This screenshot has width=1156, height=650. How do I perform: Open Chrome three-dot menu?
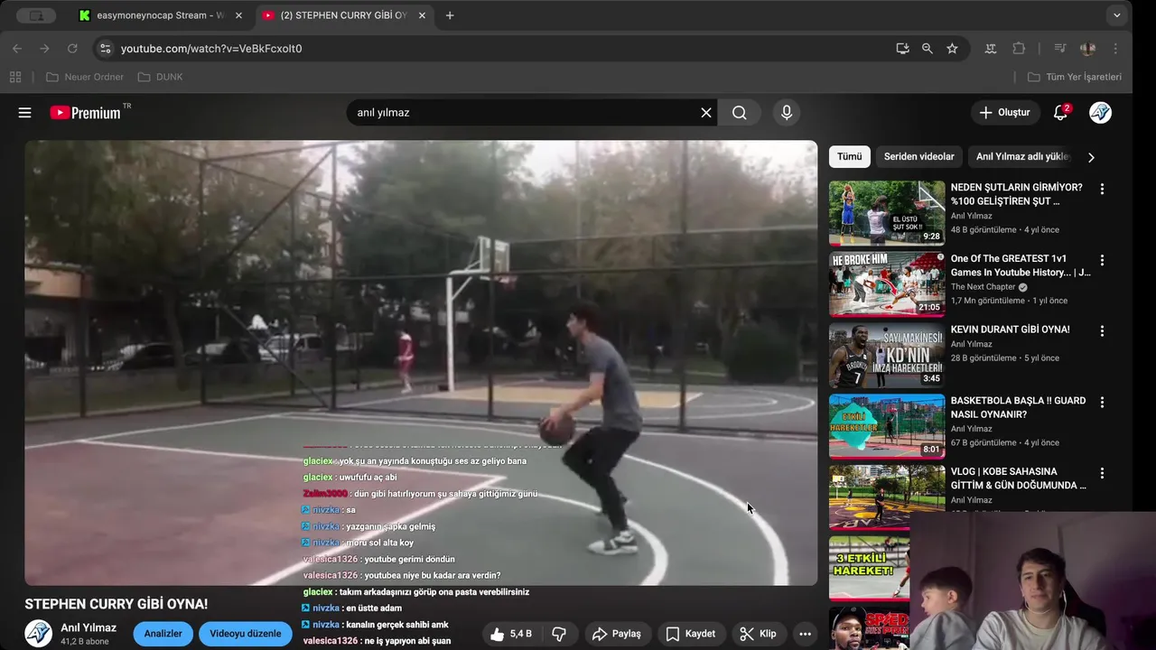1115,49
